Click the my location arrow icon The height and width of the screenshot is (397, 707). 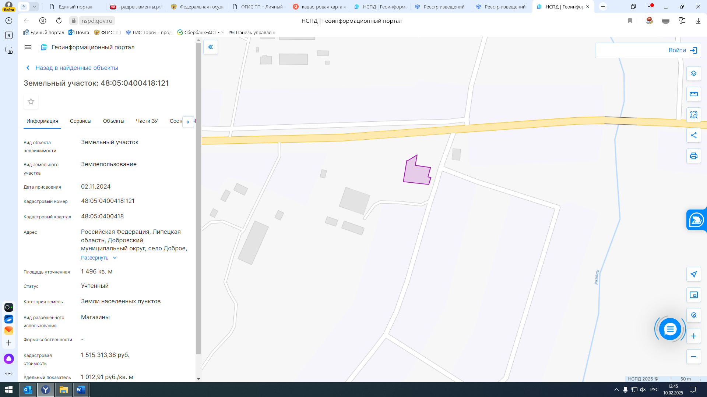[x=693, y=274]
